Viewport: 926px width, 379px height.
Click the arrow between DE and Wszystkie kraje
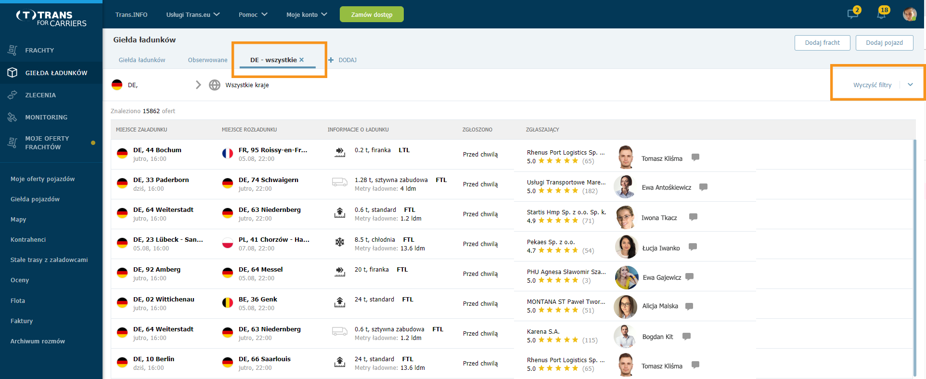(x=198, y=85)
